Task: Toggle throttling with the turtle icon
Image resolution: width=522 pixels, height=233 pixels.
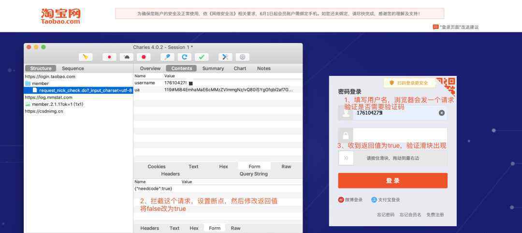Action: pyautogui.click(x=127, y=57)
